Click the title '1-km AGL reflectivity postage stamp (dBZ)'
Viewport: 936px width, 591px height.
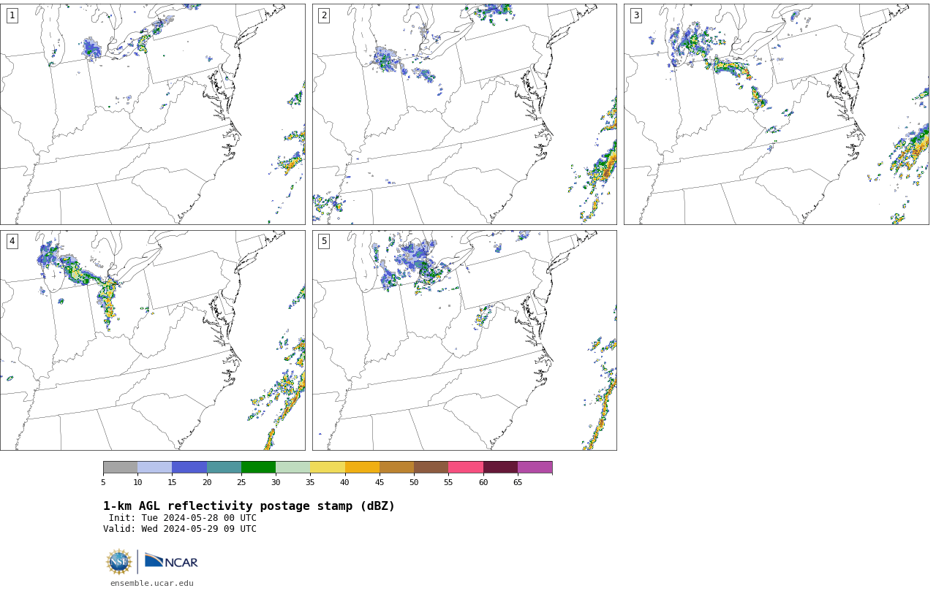click(249, 506)
